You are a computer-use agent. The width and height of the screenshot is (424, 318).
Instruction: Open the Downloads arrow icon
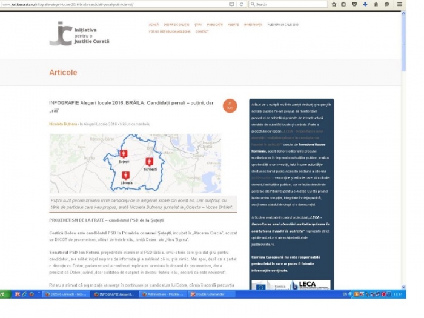(x=365, y=4)
